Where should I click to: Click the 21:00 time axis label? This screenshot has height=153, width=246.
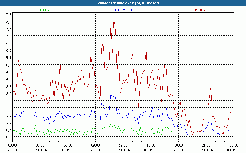[206, 145]
